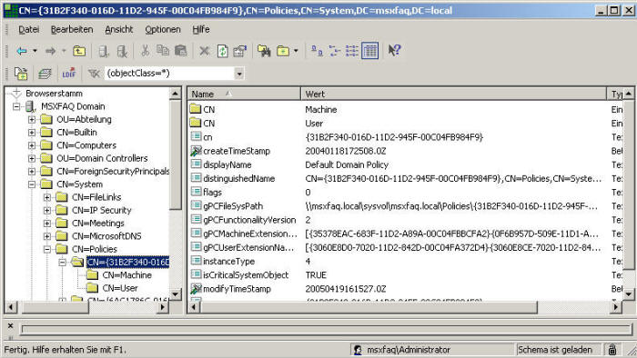Viewport: 637px width, 358px height.
Task: Select Browserstamm root node
Action: [x=54, y=94]
